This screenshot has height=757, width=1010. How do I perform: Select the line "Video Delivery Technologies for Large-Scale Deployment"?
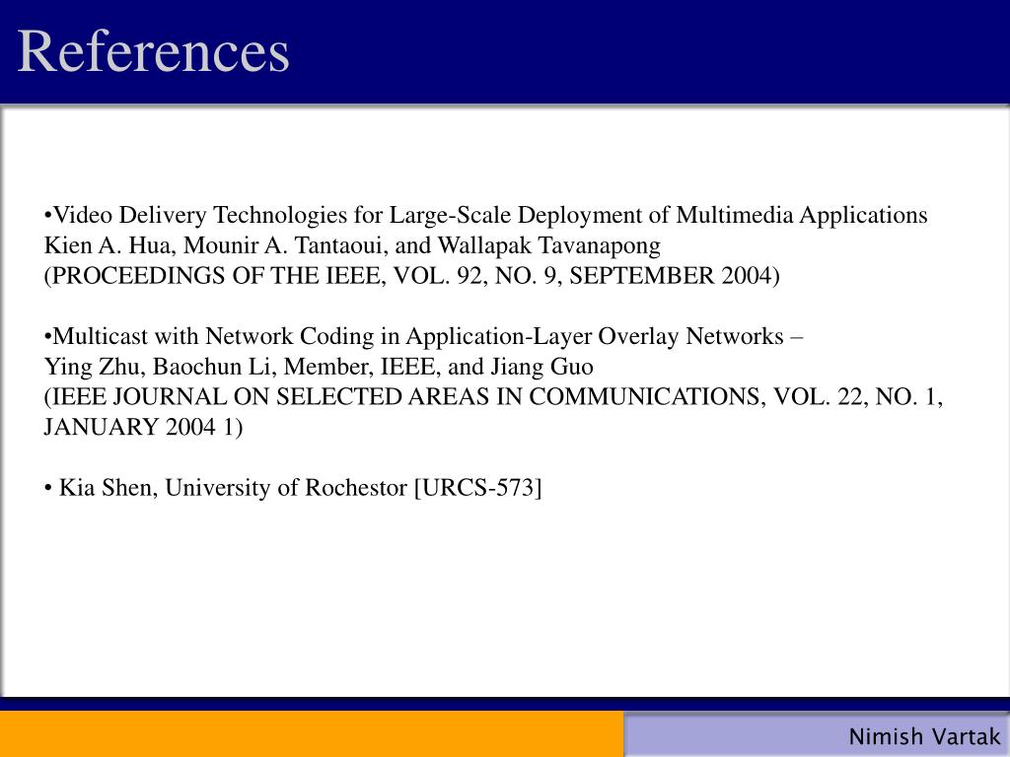click(x=486, y=214)
